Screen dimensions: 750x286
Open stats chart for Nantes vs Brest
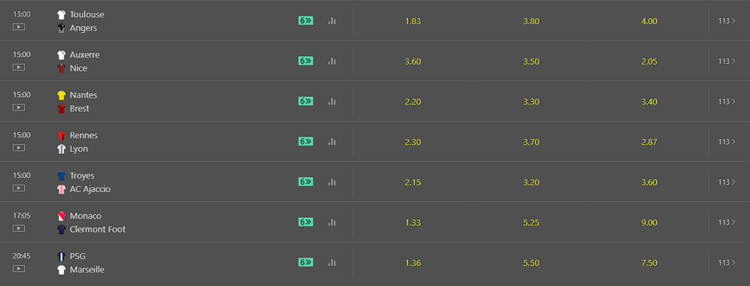(x=332, y=101)
